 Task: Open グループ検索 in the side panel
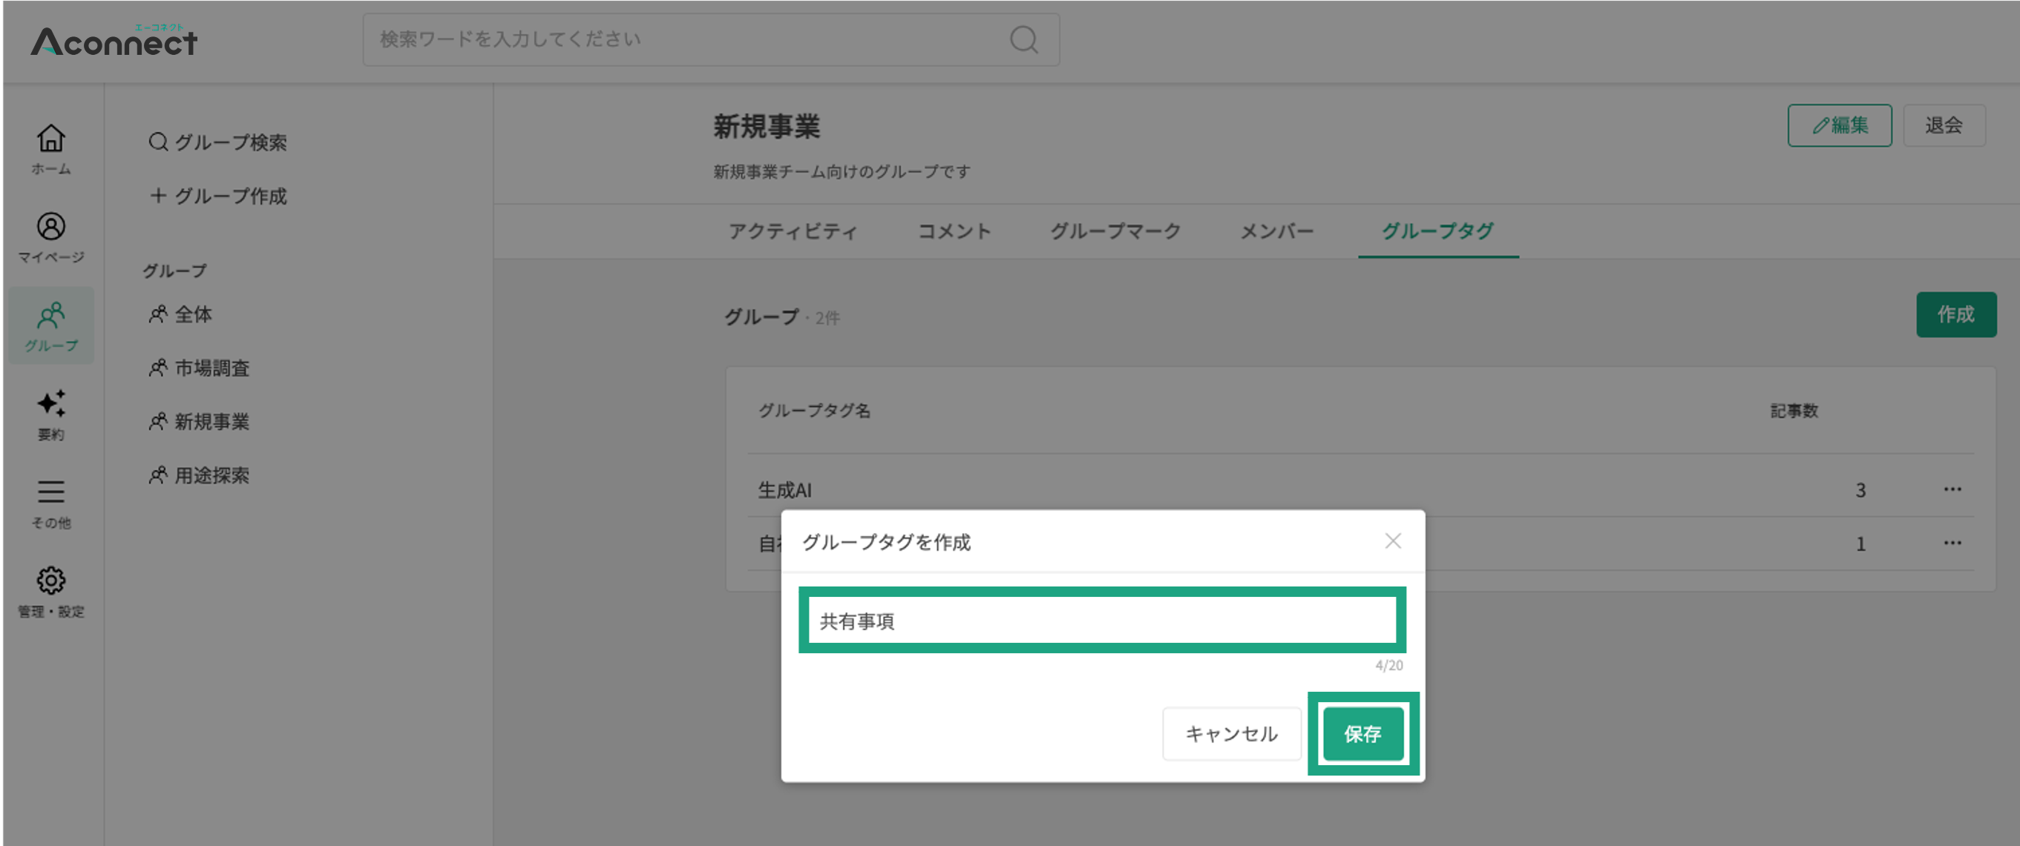point(218,142)
